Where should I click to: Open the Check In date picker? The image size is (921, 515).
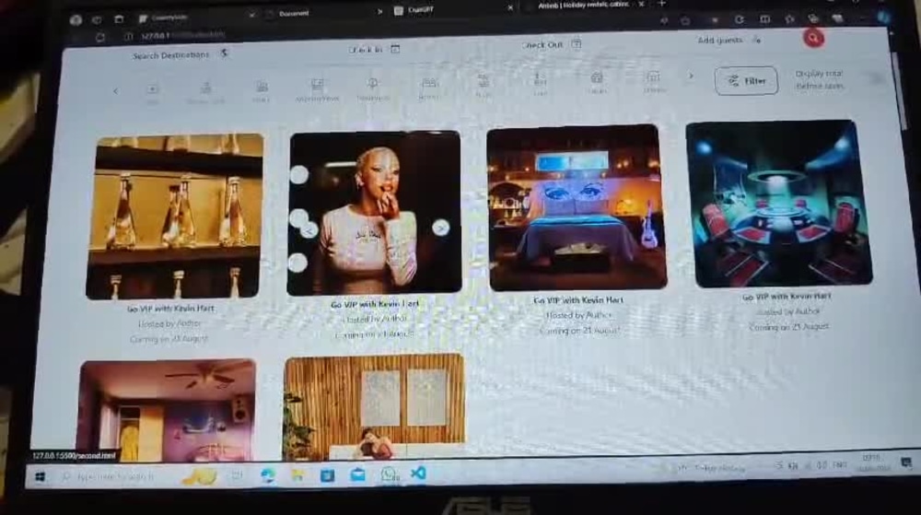point(374,50)
